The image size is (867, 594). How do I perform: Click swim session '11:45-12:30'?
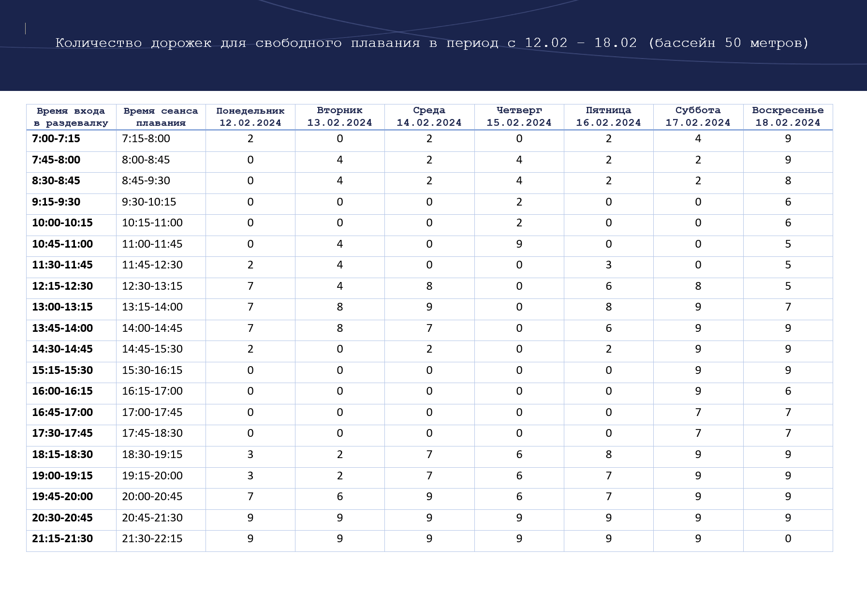click(152, 265)
